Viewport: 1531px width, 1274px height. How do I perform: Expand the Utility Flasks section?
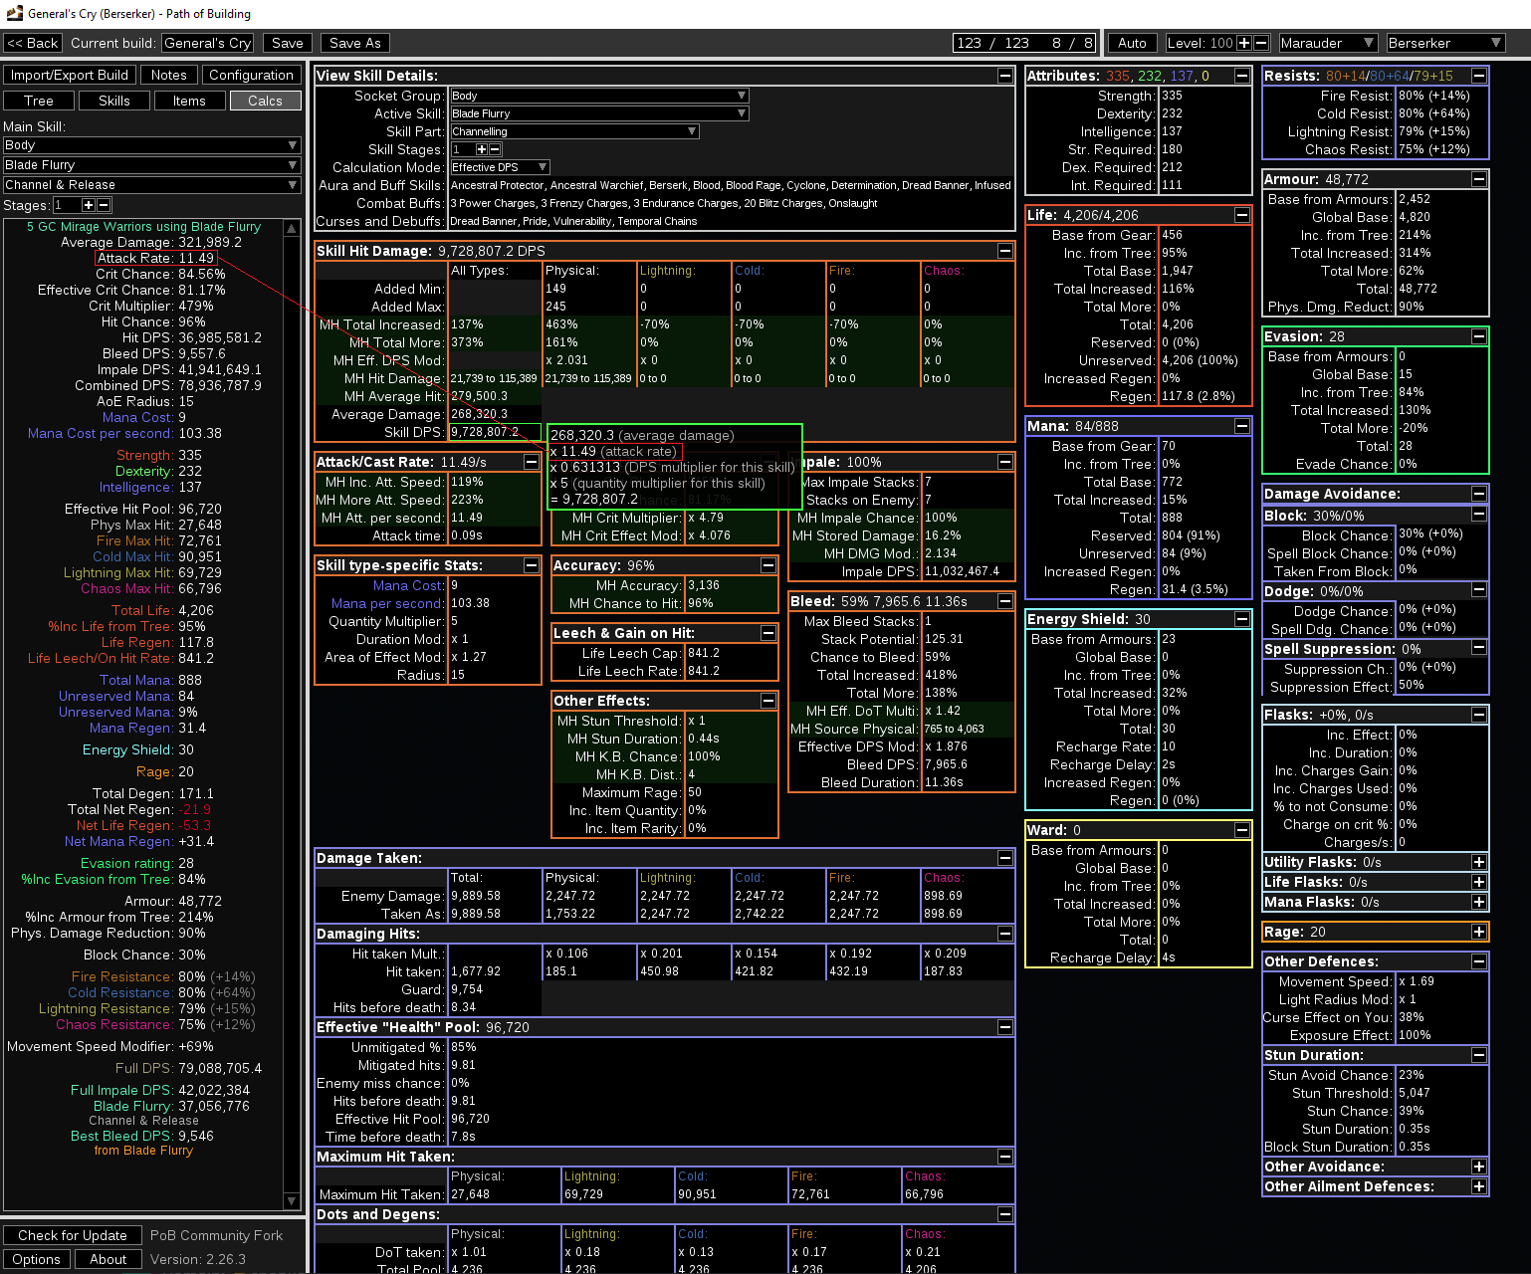(x=1479, y=862)
